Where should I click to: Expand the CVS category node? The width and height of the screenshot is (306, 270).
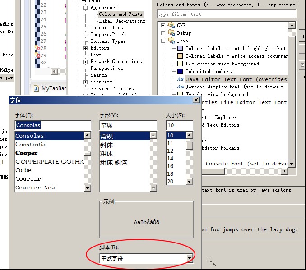coord(163,26)
